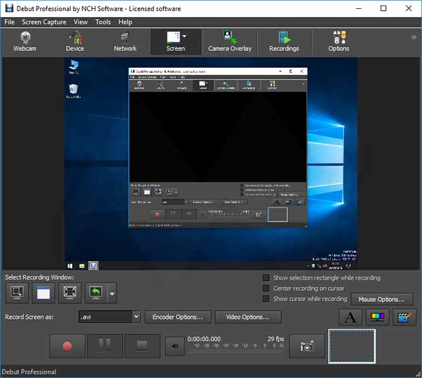Stop the recording
Image resolution: width=422 pixels, height=378 pixels.
pos(142,346)
